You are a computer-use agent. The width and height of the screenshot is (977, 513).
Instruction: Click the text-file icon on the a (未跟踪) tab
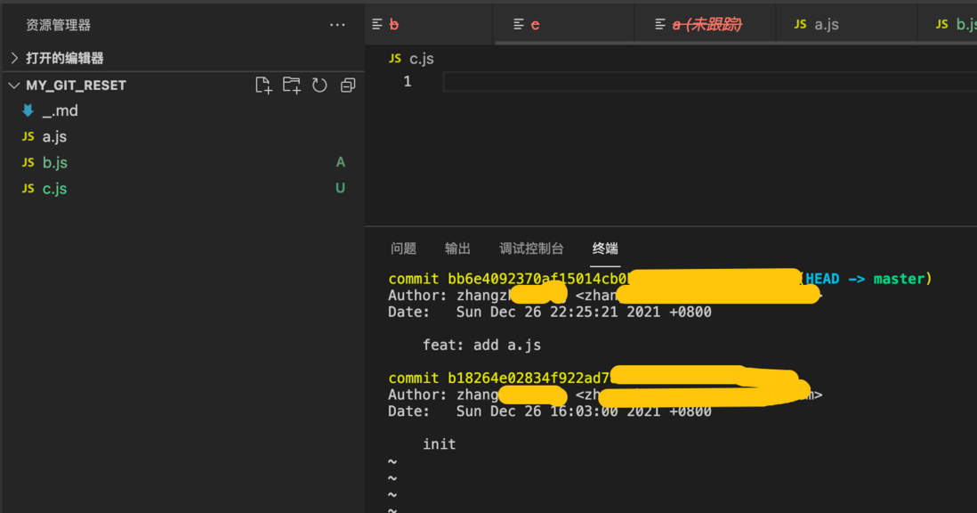click(660, 24)
